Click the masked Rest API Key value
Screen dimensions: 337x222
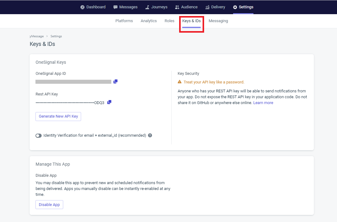[x=70, y=103]
